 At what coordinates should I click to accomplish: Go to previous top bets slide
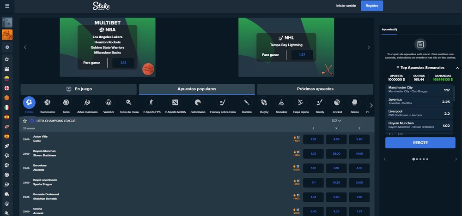[x=384, y=159]
